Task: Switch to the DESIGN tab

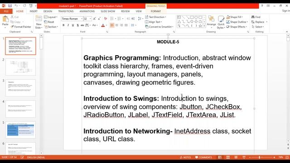Action: (48, 11)
